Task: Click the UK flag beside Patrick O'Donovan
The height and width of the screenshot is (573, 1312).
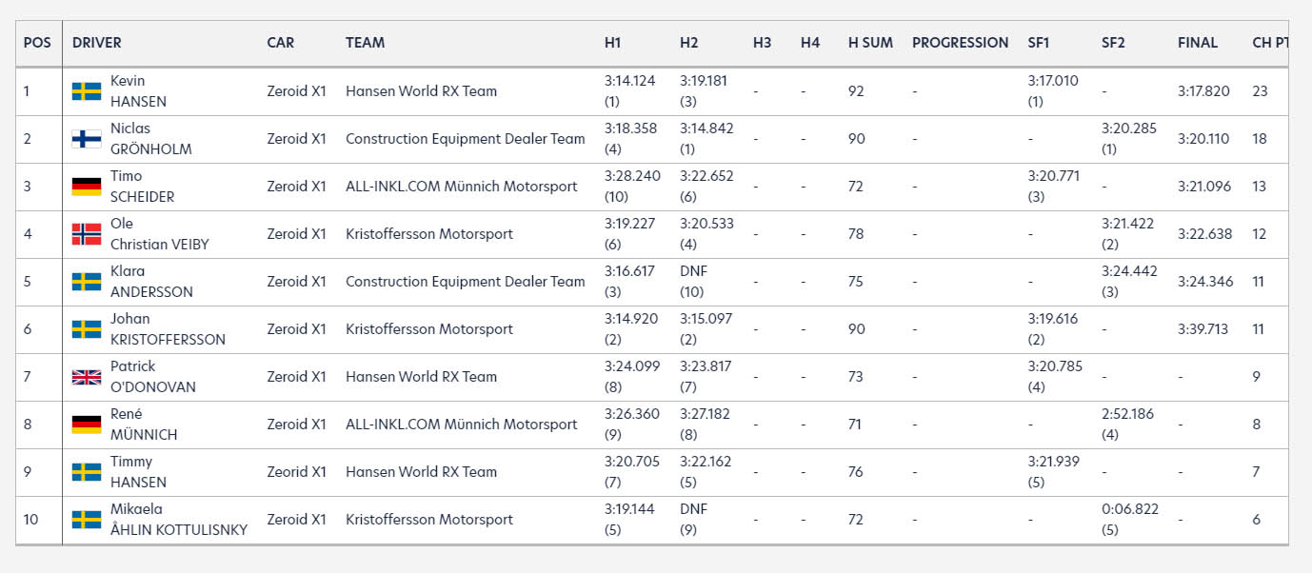Action: pyautogui.click(x=87, y=377)
